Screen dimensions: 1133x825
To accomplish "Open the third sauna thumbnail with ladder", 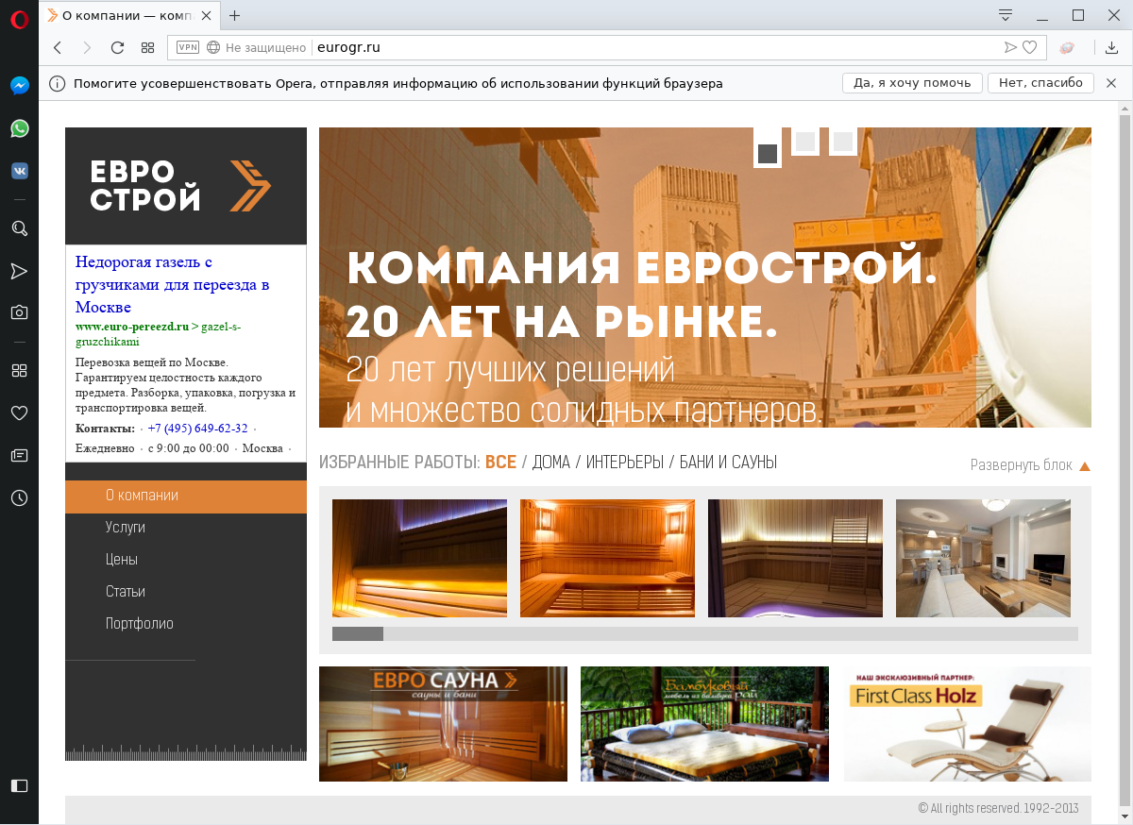I will tap(795, 558).
